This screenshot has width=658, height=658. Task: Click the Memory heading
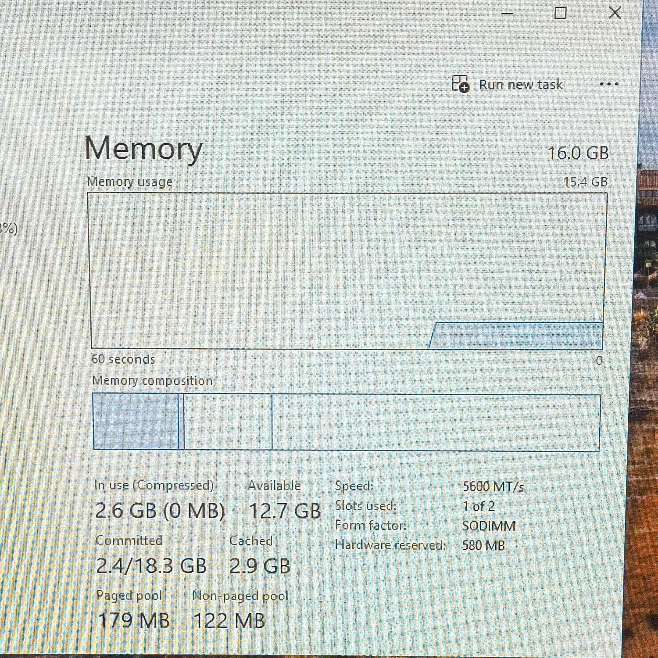click(143, 149)
